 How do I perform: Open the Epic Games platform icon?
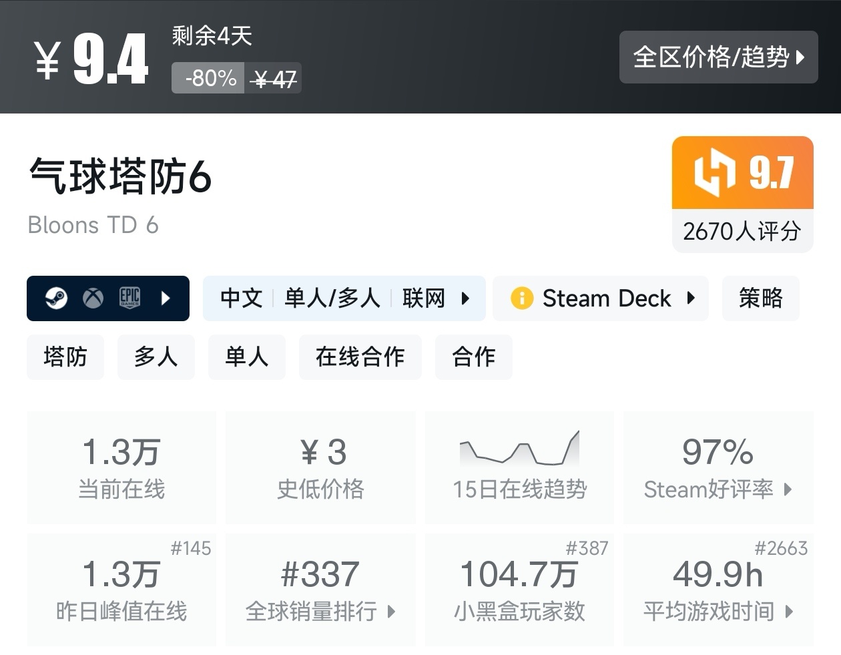pos(129,298)
